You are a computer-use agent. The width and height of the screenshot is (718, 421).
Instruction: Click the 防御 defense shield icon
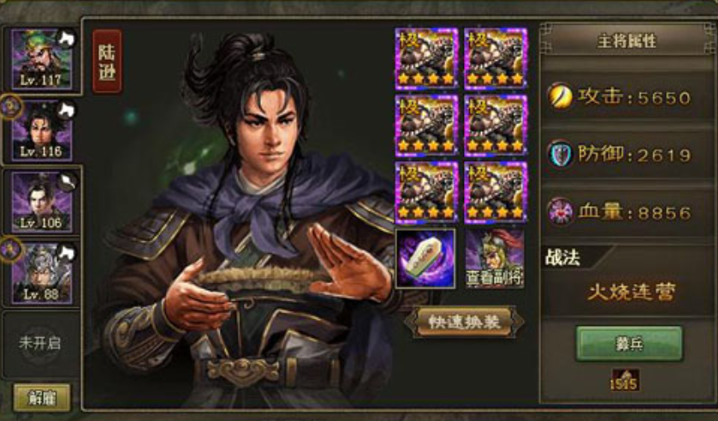[x=561, y=154]
